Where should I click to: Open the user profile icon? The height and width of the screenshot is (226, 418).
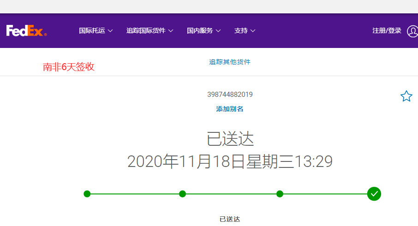point(412,31)
